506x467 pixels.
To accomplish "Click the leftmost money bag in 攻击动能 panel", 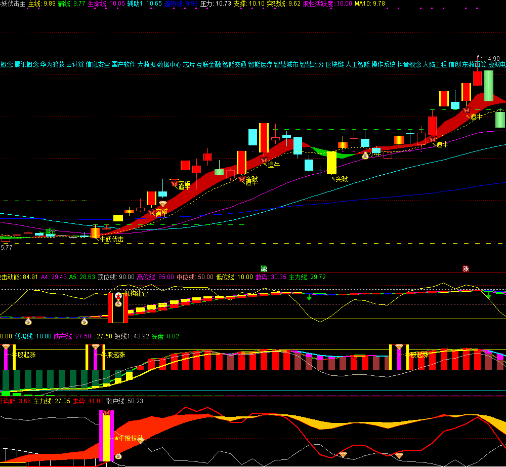I will tap(28, 321).
